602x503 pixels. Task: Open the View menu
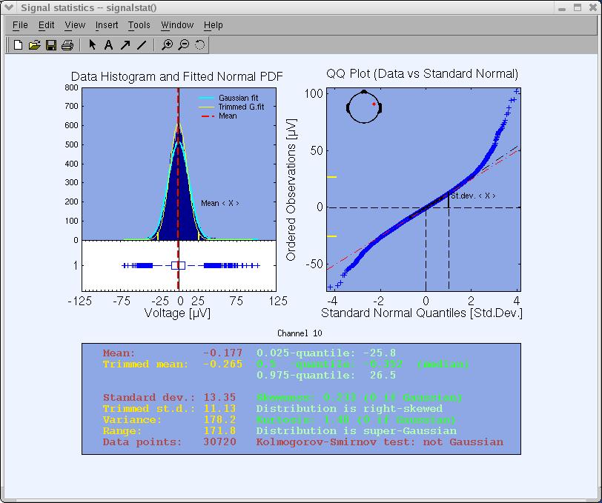click(75, 25)
